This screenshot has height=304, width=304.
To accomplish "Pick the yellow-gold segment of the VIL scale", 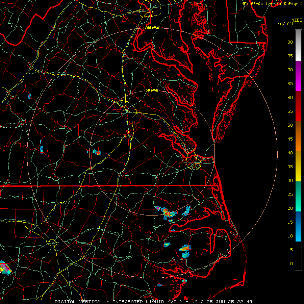I will (x=298, y=166).
